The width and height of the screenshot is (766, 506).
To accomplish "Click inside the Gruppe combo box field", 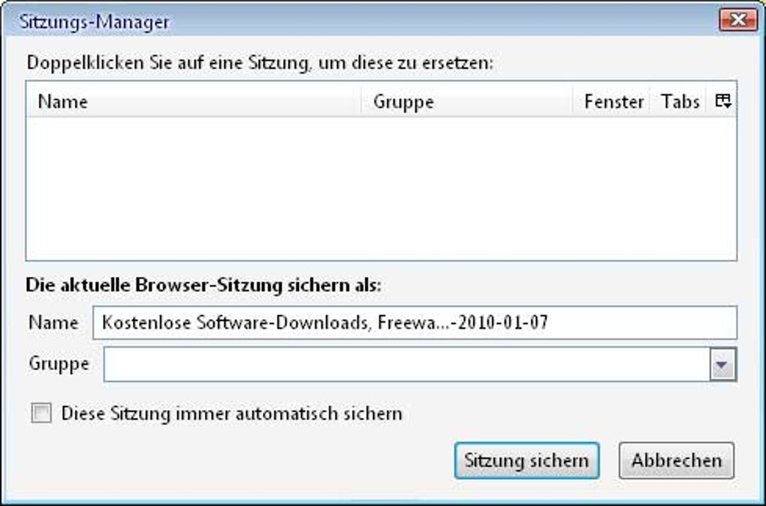I will (x=406, y=363).
